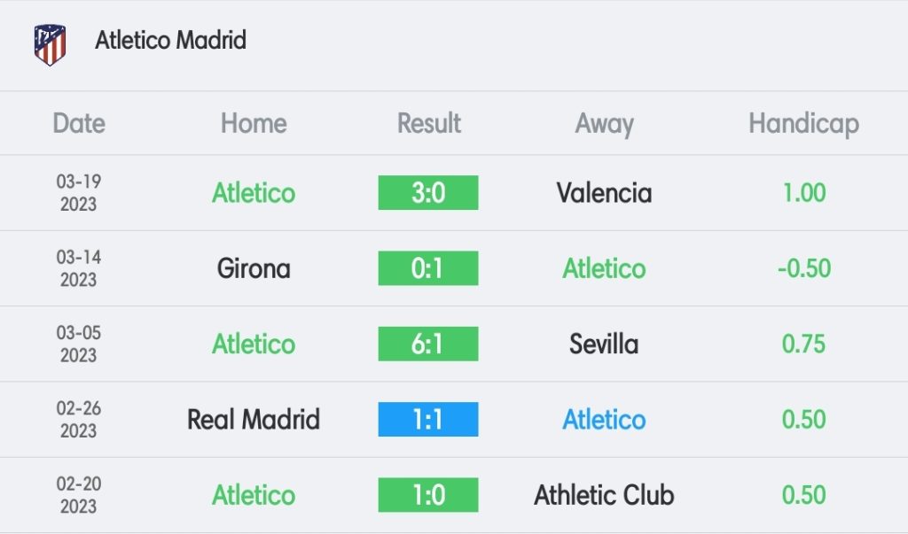Click the 03-05 2023 match date
The image size is (908, 534).
coord(79,344)
